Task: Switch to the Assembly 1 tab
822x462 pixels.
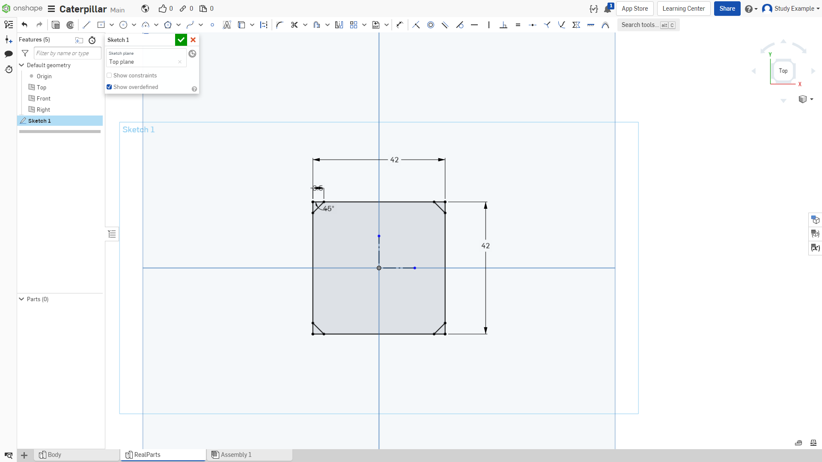Action: pos(250,455)
